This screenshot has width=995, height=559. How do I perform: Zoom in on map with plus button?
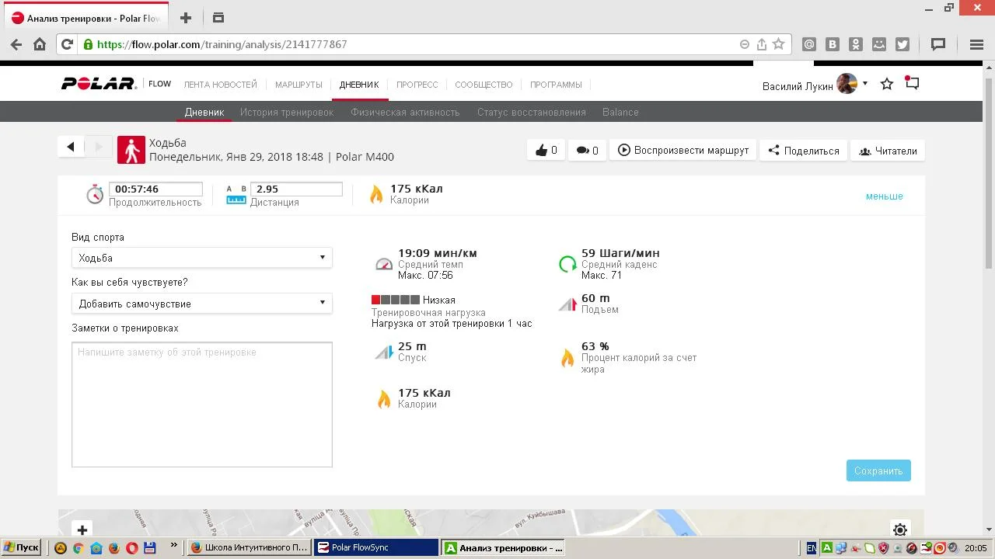point(82,529)
